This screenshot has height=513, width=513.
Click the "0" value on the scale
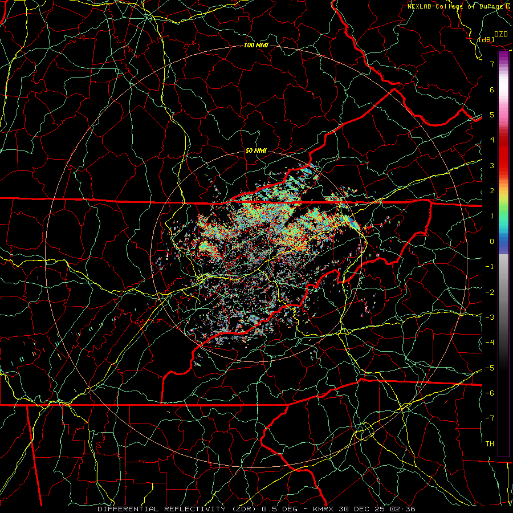(492, 242)
